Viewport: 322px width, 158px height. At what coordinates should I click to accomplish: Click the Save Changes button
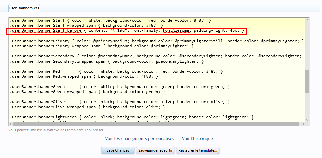point(117,150)
